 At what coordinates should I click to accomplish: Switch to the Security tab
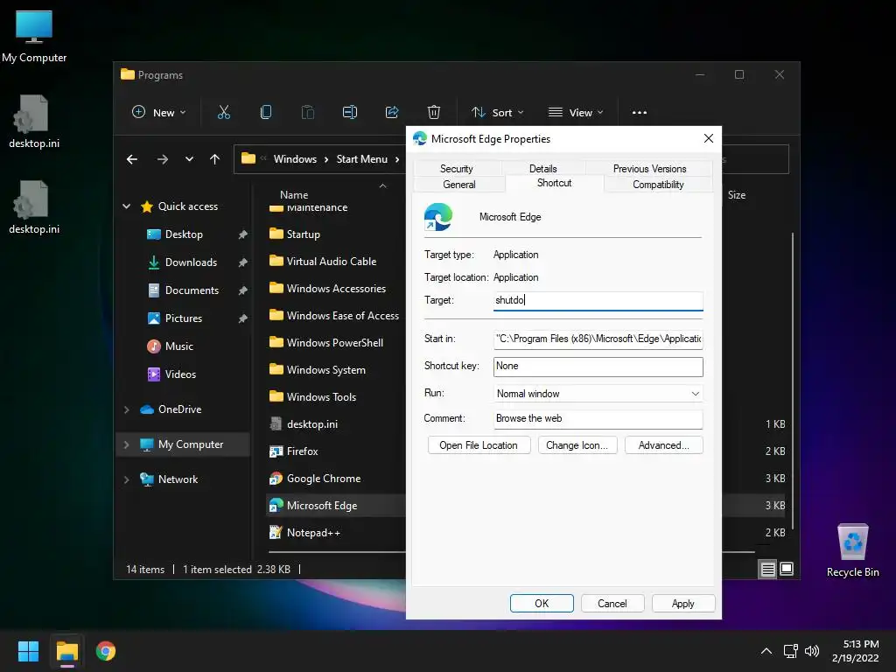tap(457, 169)
